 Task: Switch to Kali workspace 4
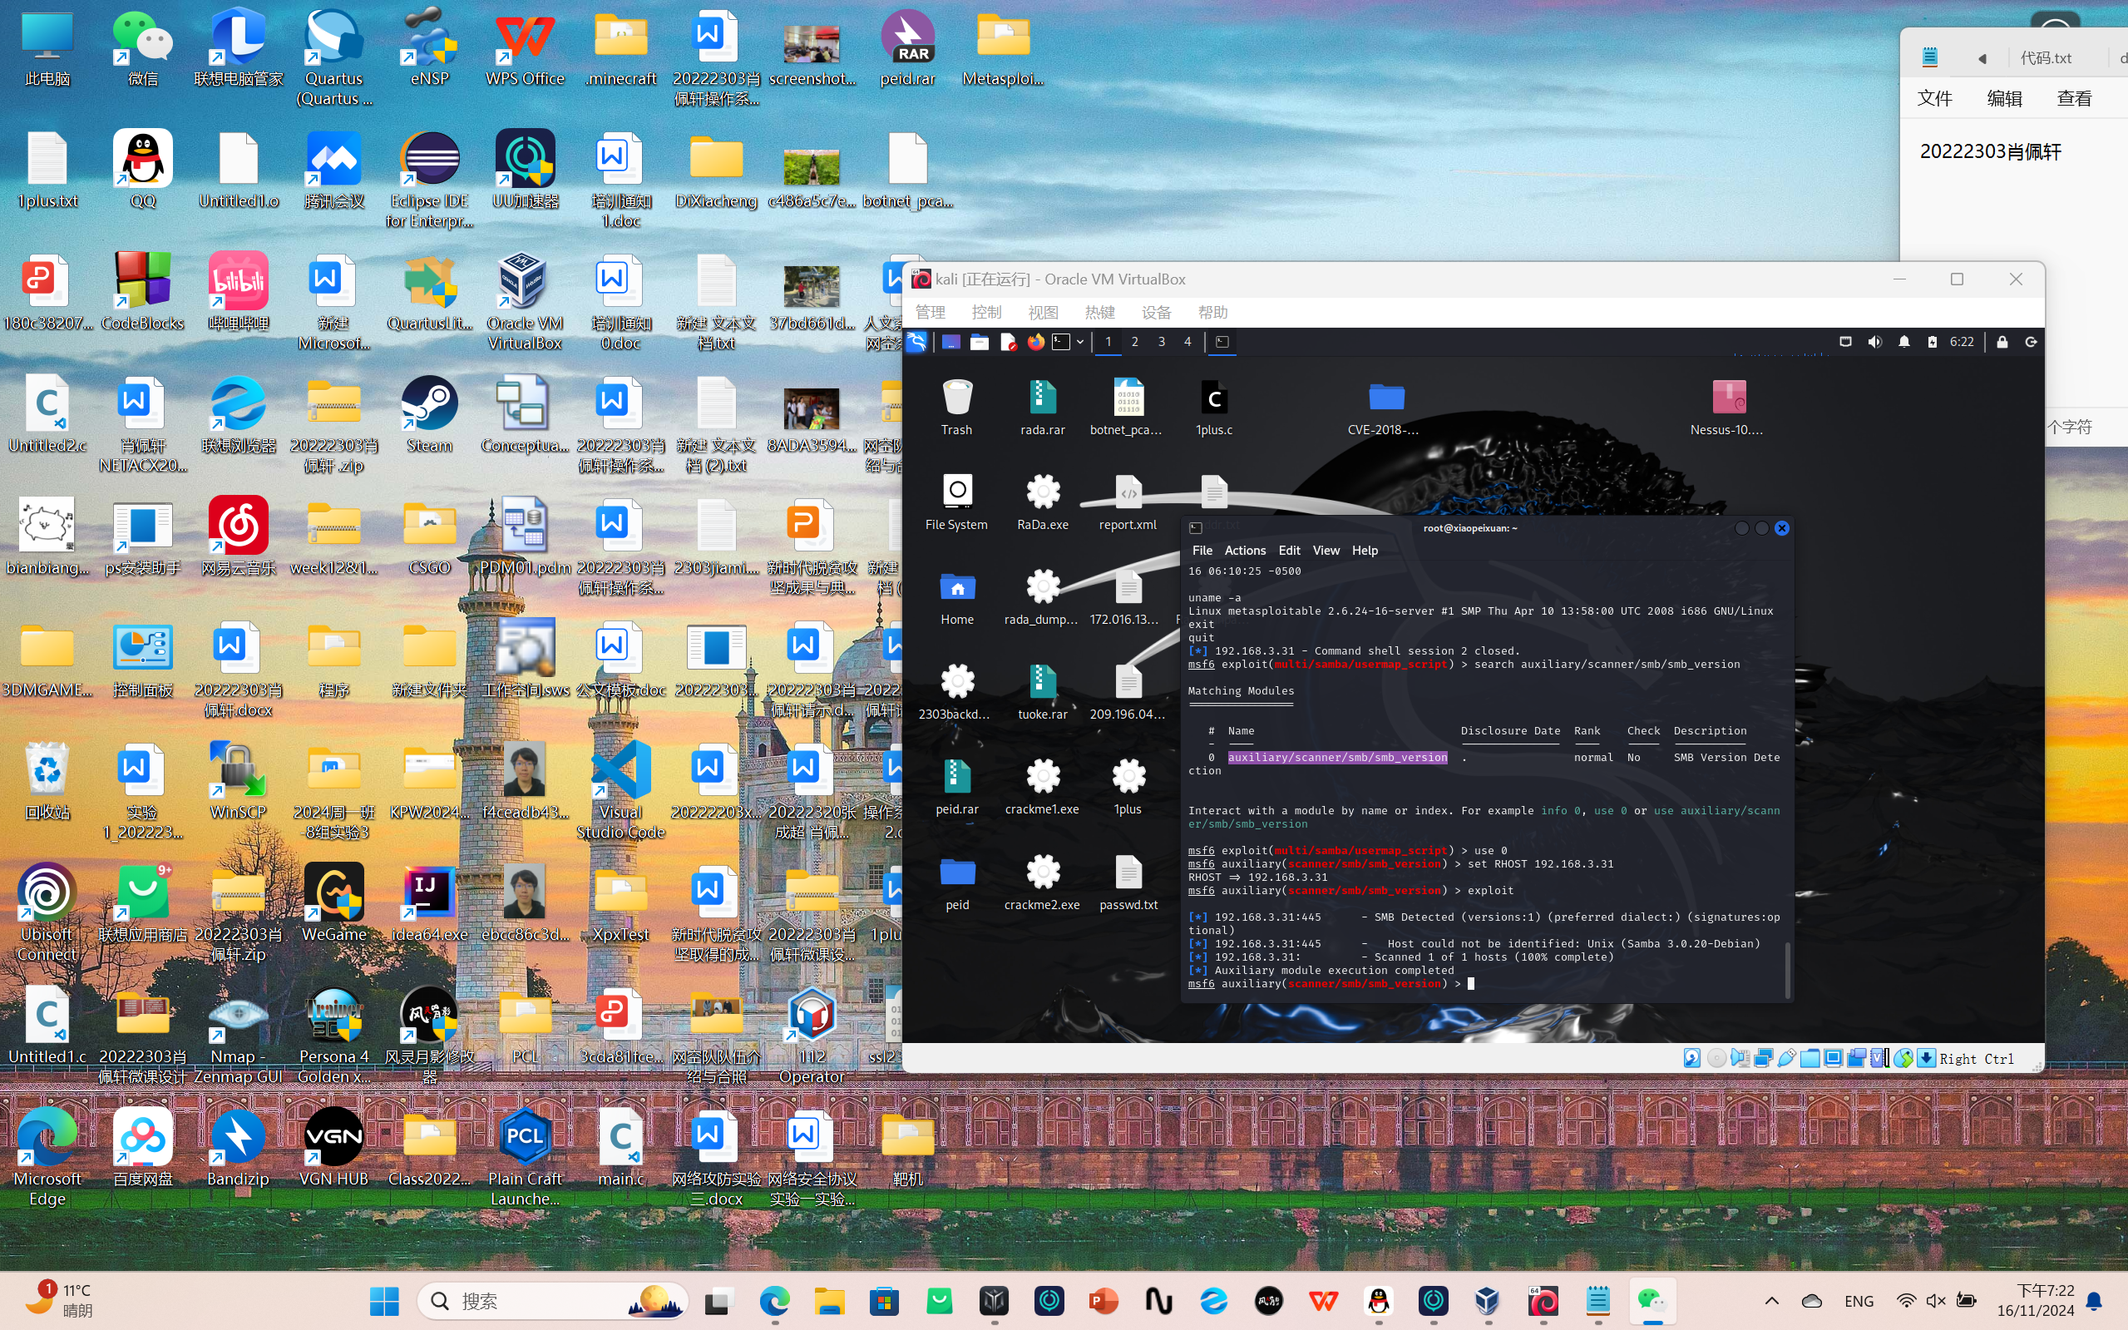point(1187,341)
